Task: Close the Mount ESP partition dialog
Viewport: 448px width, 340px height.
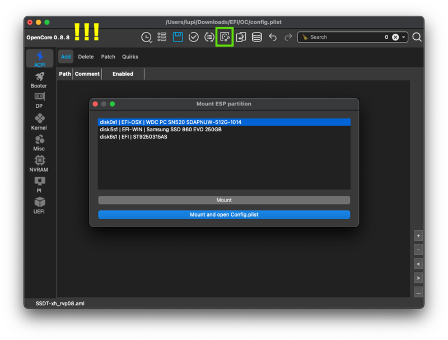Action: tap(95, 104)
